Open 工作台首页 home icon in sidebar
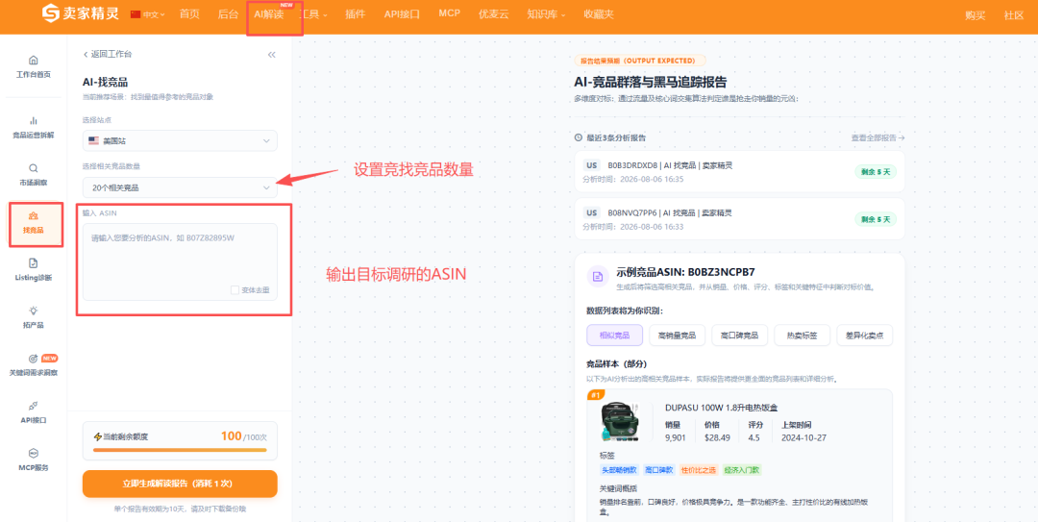 (33, 61)
